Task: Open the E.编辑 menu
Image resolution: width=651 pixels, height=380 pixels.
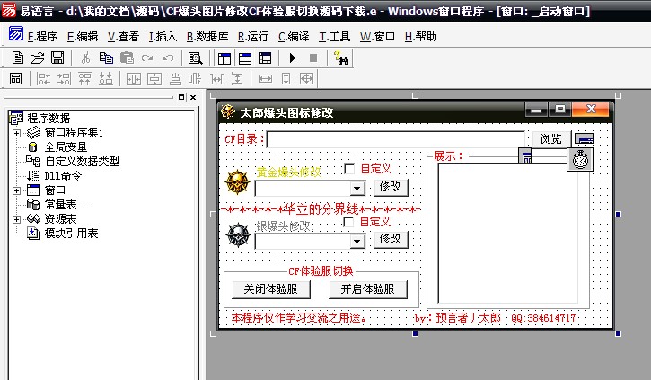Action: (x=83, y=37)
